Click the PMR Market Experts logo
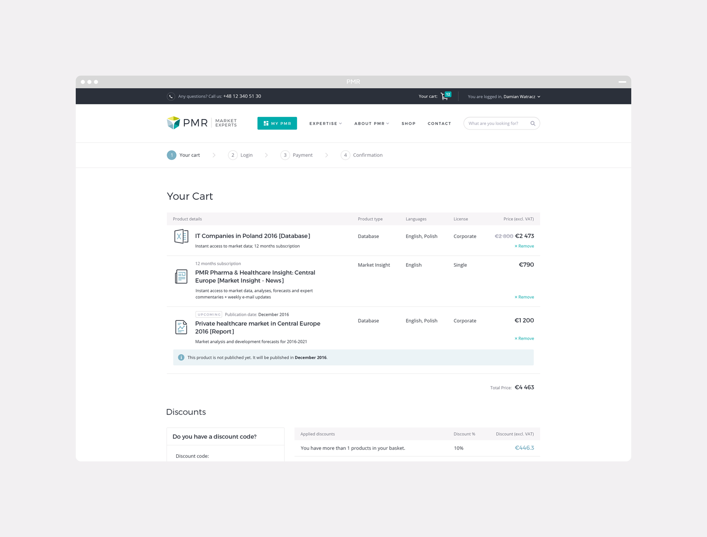 202,123
